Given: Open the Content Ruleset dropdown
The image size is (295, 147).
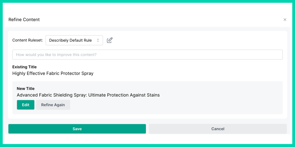Looking at the screenshot, I should 74,40.
